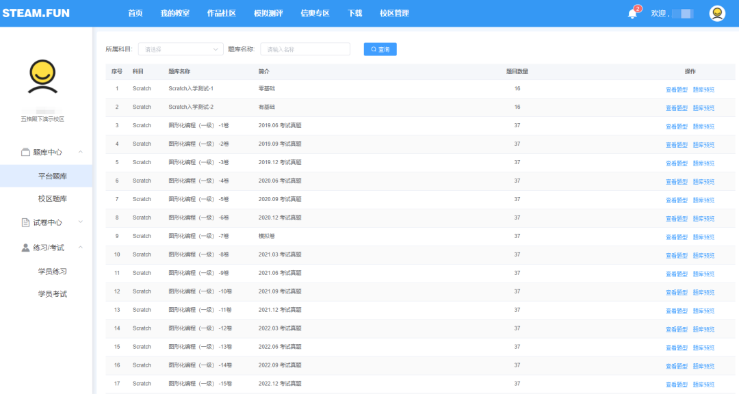
Task: Click the blue 查询 search button
Action: coord(380,49)
